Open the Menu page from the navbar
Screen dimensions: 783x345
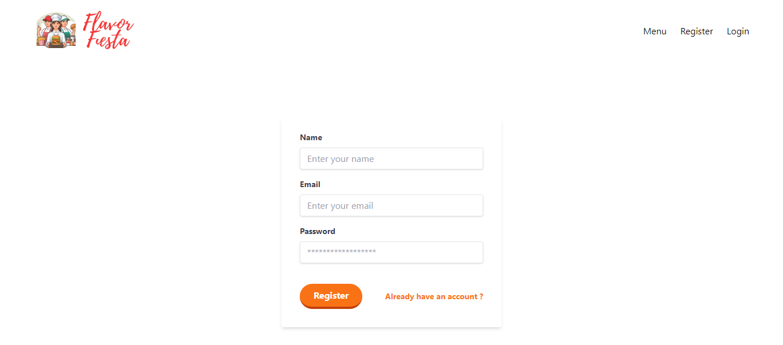tap(655, 31)
